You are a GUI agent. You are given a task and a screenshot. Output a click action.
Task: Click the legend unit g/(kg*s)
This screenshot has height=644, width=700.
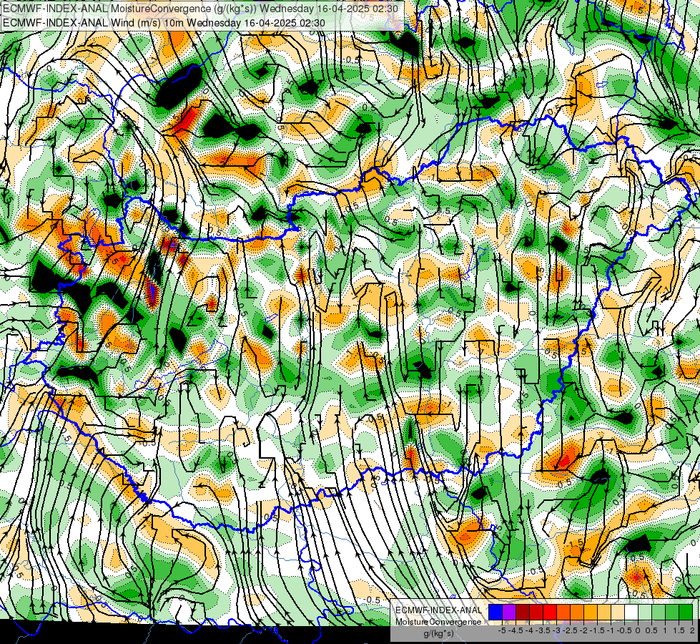(x=438, y=634)
